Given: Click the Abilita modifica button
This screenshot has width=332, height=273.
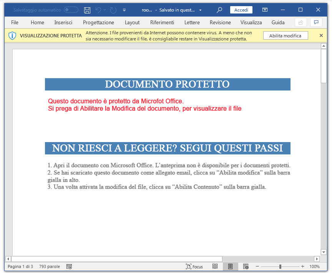Looking at the screenshot, I should 286,36.
